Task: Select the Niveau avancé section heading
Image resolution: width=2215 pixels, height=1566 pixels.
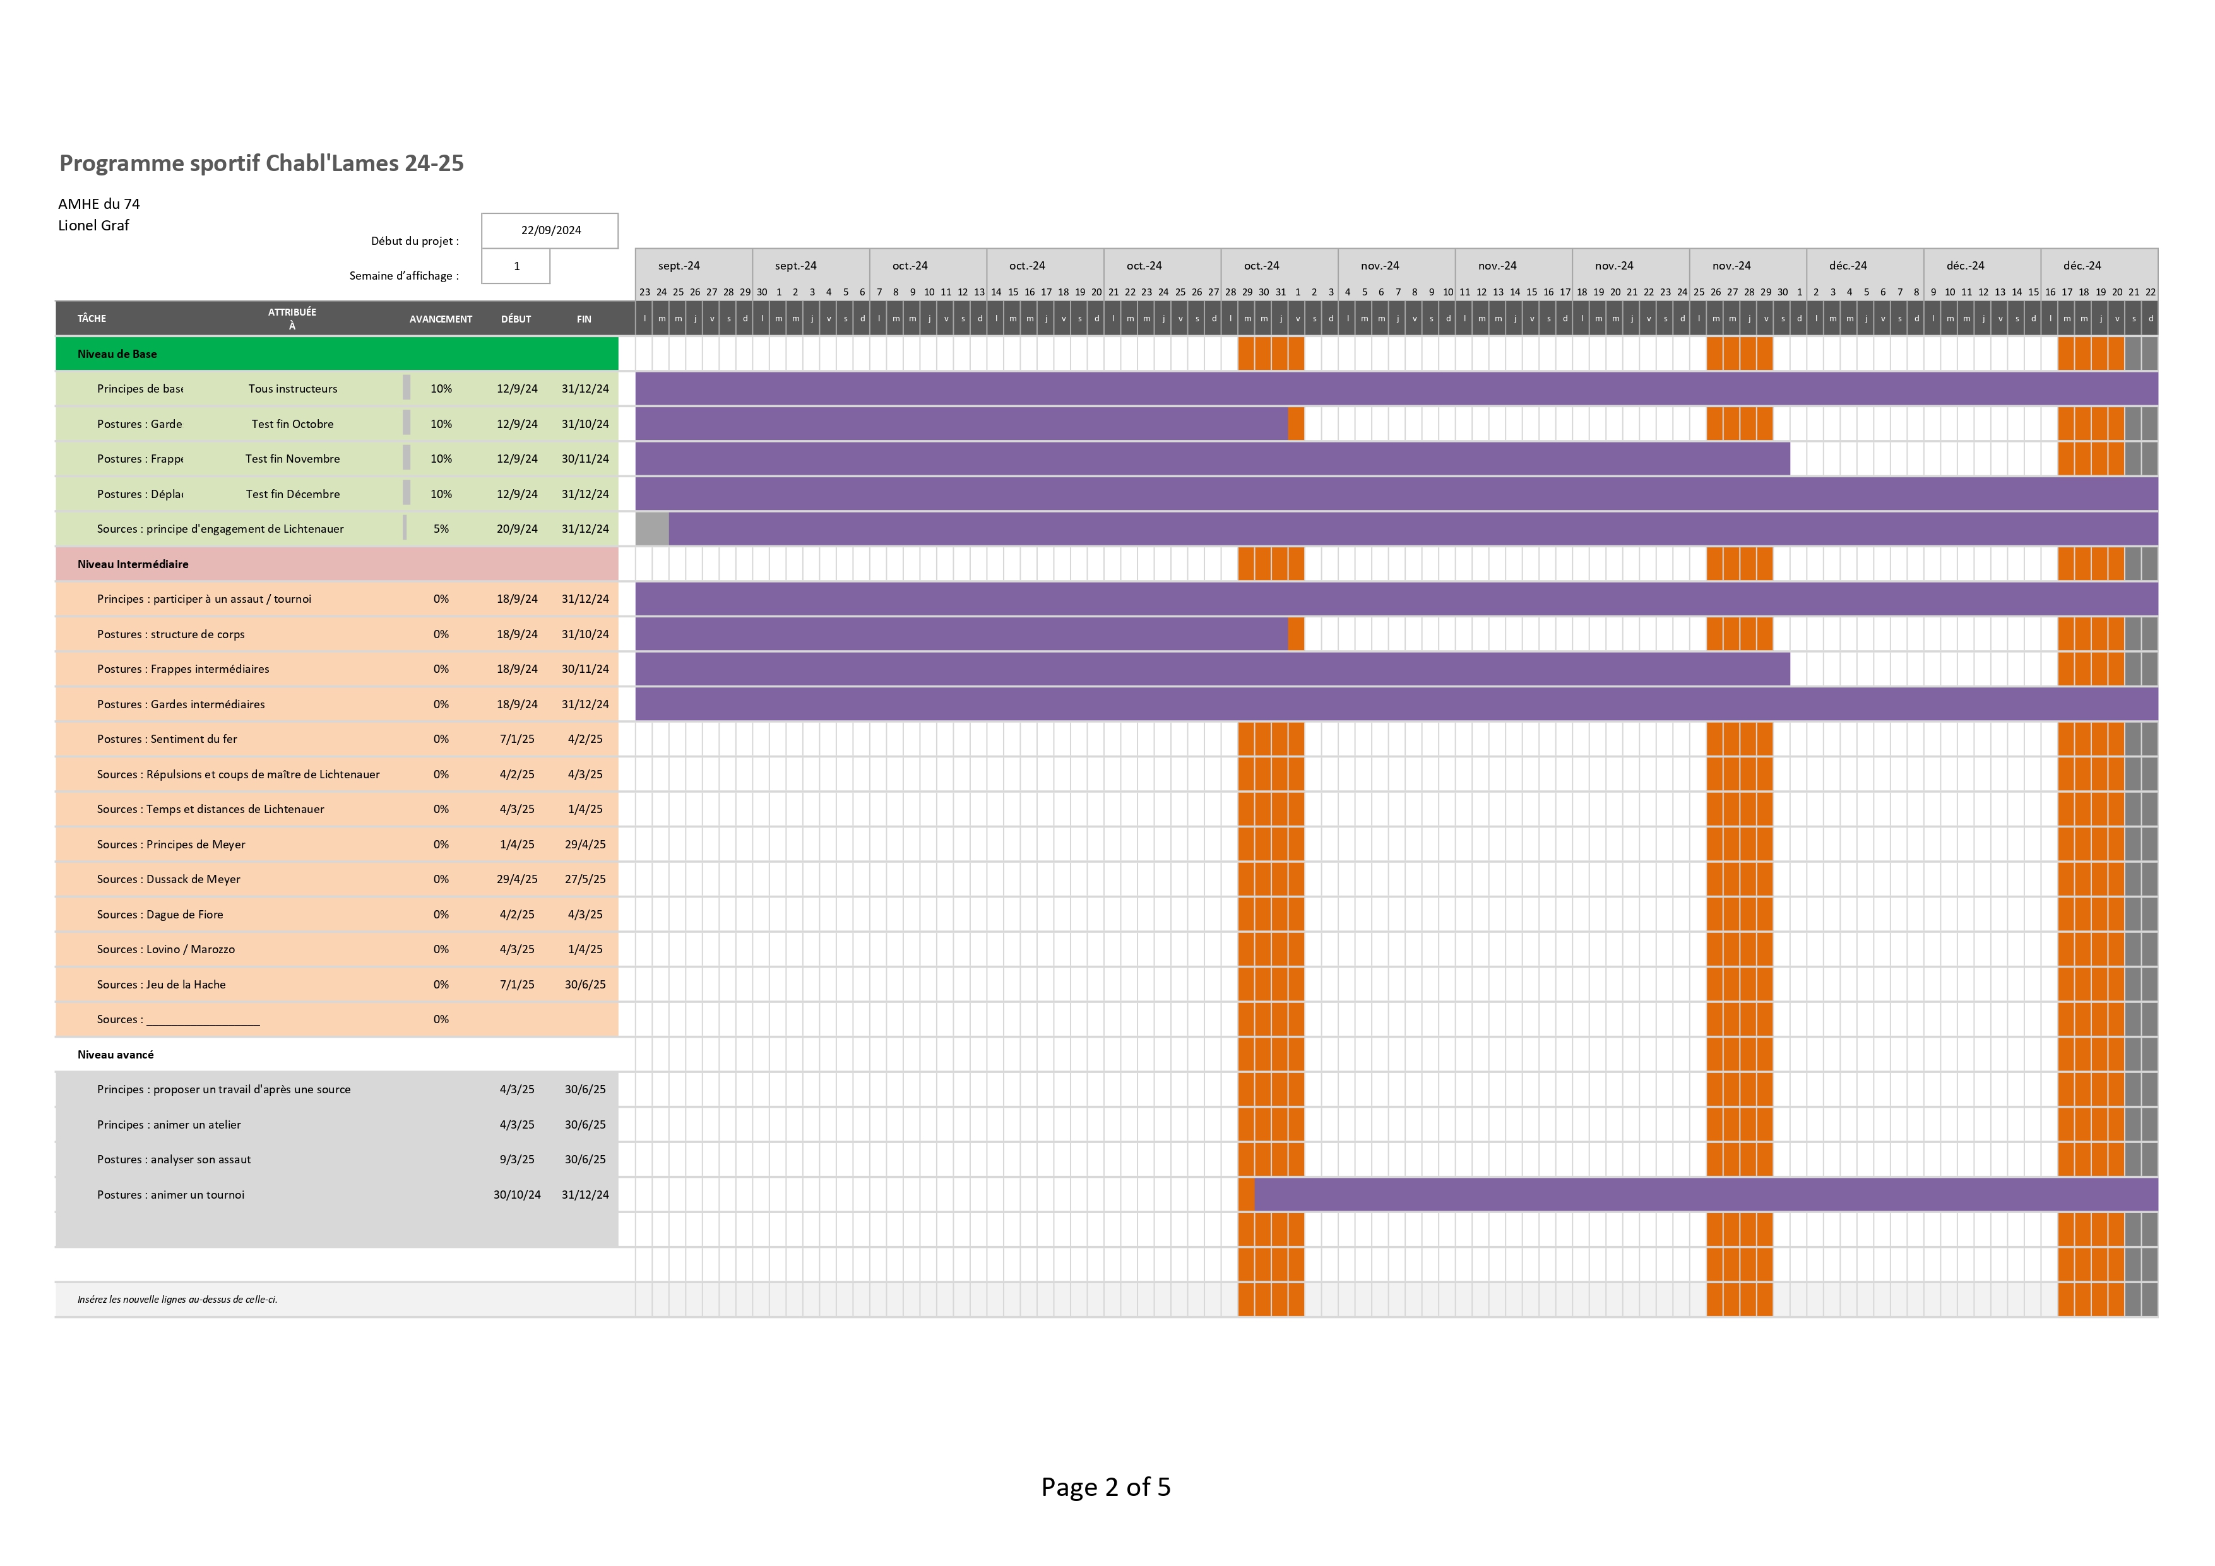Action: [x=116, y=1055]
